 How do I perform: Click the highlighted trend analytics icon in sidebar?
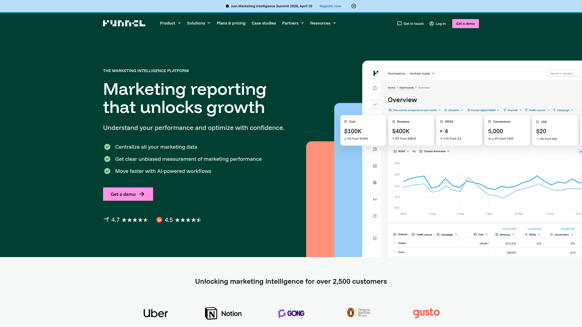tap(375, 104)
